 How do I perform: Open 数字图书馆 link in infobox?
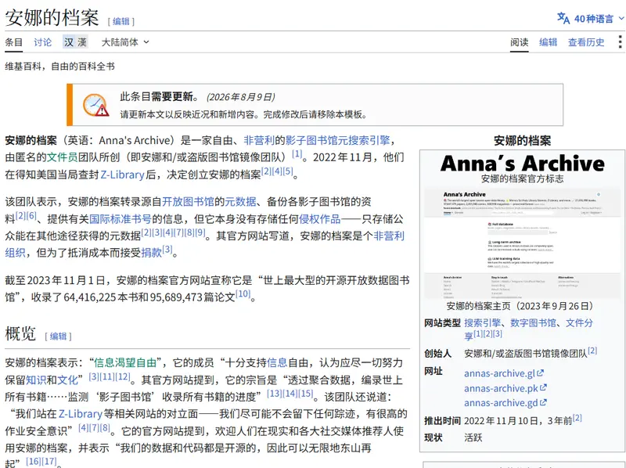(x=533, y=322)
